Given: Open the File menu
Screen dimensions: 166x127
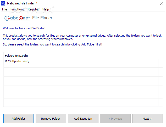Looking at the screenshot, I should [x=4, y=9].
